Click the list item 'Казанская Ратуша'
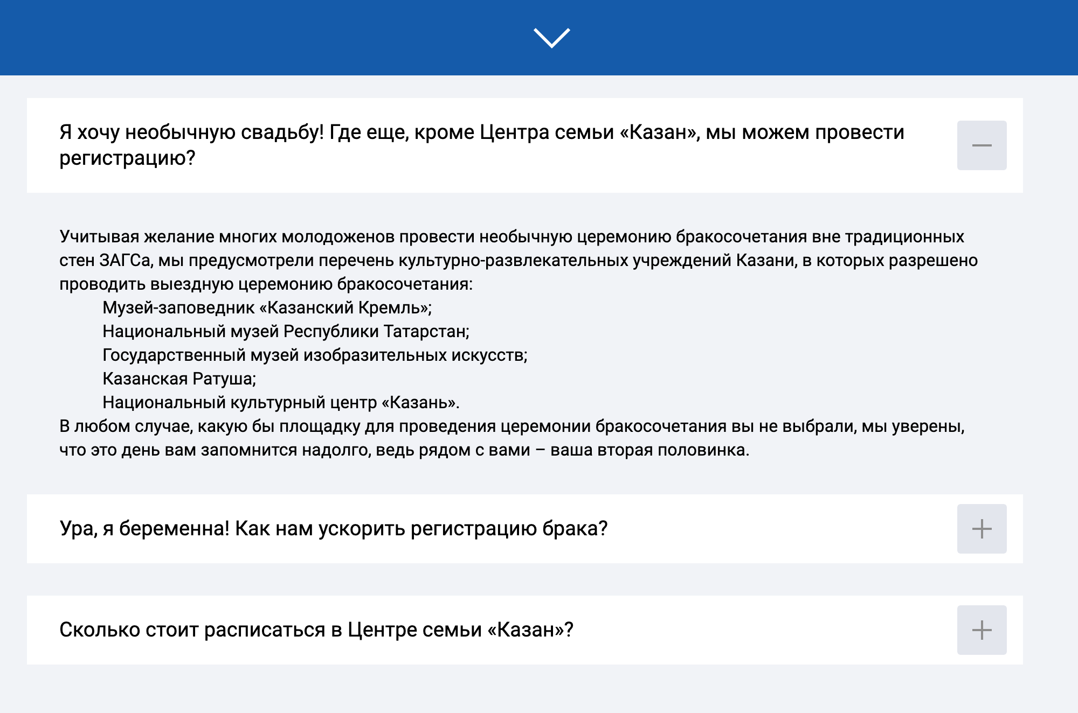 (179, 379)
